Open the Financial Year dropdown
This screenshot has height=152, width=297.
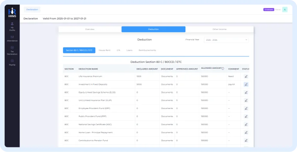pyautogui.click(x=226, y=40)
